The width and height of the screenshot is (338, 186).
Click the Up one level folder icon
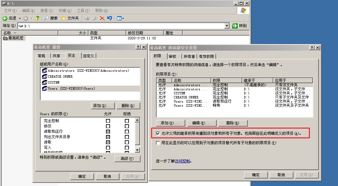(x=37, y=18)
